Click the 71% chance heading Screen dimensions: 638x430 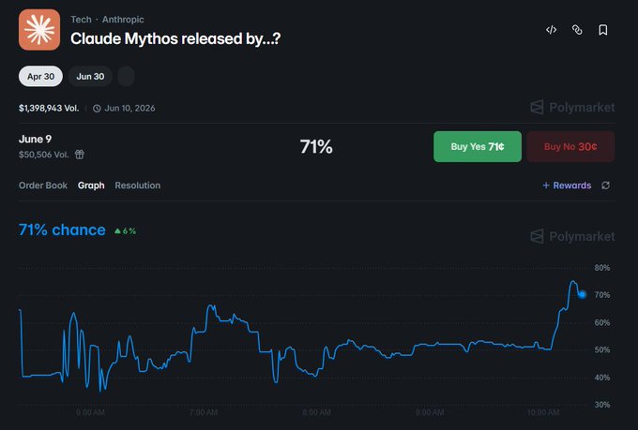(62, 230)
